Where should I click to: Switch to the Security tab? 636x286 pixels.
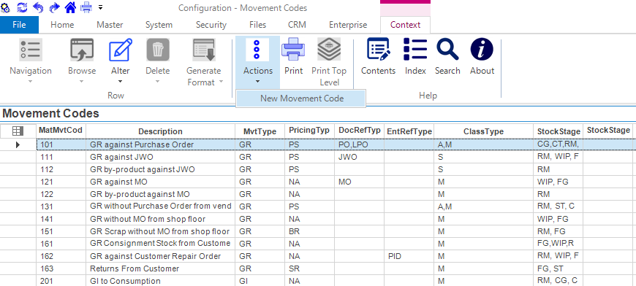(211, 25)
